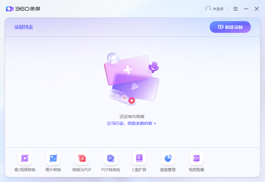
Task: Click the 360录屏 logo icon
Action: pos(9,9)
